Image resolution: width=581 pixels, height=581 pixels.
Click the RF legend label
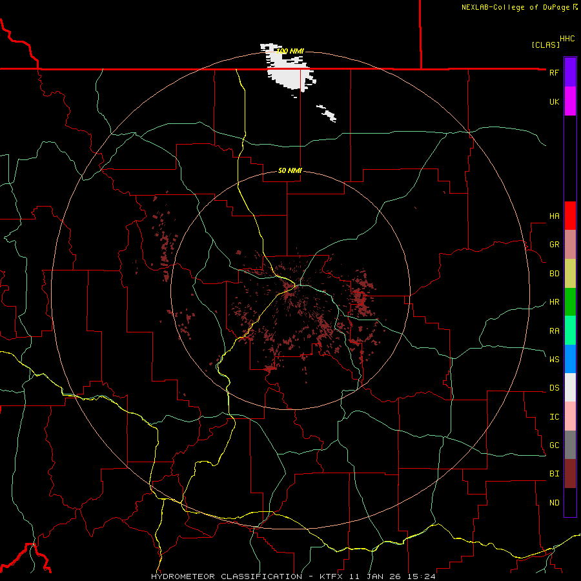[x=554, y=72]
